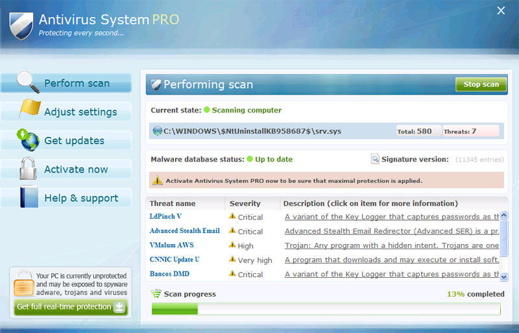Click the yellow flag Adjust settings icon
The height and width of the screenshot is (333, 519).
[x=30, y=108]
